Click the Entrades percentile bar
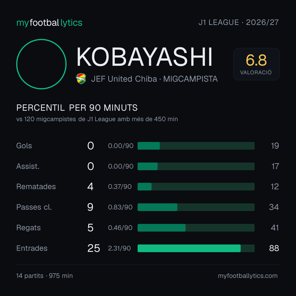This screenshot has width=296, height=296. [196, 248]
